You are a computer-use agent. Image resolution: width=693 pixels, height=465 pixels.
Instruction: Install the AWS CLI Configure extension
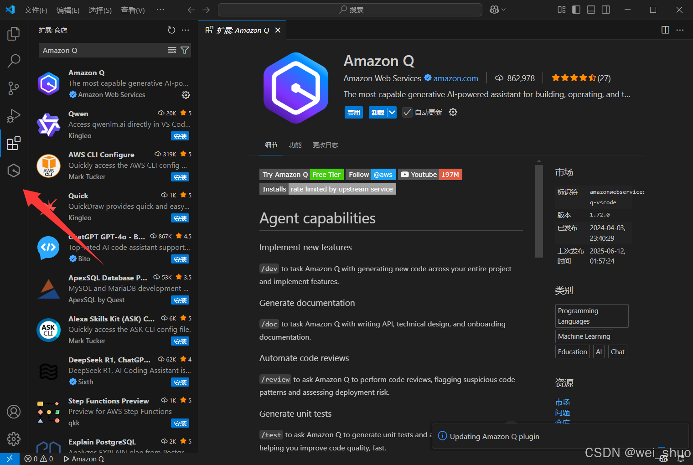click(x=180, y=177)
